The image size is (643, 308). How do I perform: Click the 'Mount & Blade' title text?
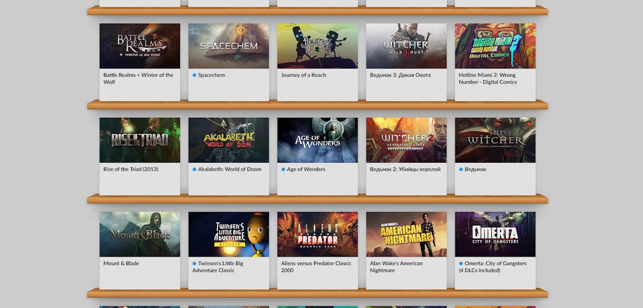pos(121,264)
